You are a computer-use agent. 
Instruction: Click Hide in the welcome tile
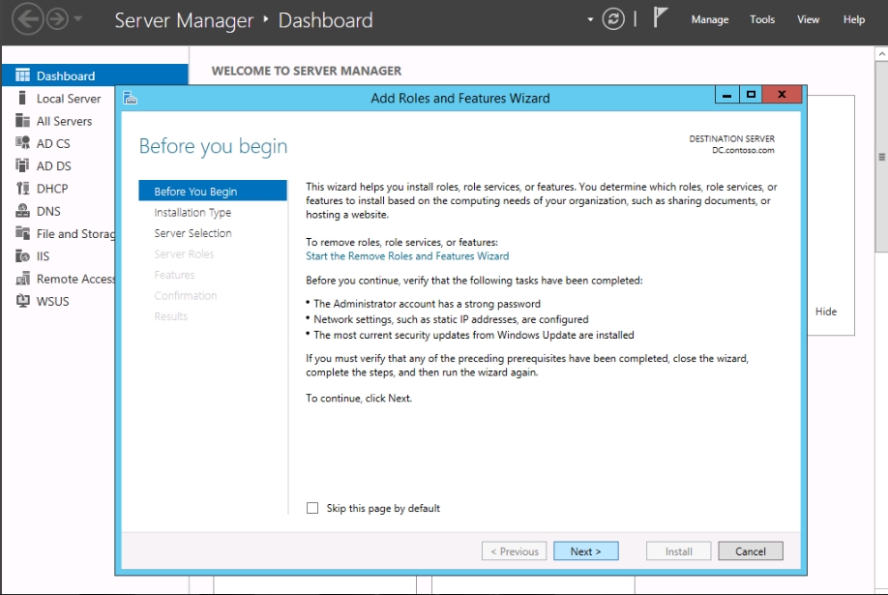click(x=826, y=312)
